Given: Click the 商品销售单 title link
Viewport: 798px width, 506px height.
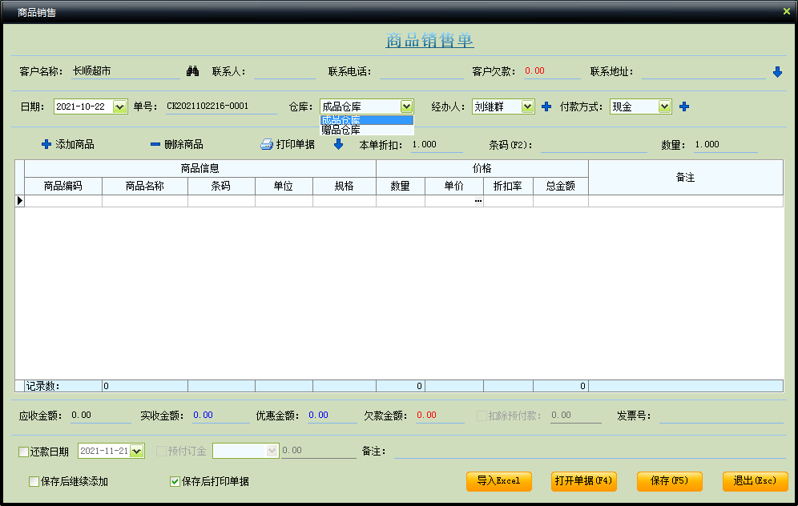Looking at the screenshot, I should point(429,40).
